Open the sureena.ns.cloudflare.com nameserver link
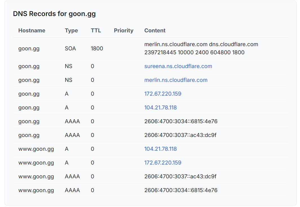This screenshot has width=300, height=207. (x=178, y=66)
